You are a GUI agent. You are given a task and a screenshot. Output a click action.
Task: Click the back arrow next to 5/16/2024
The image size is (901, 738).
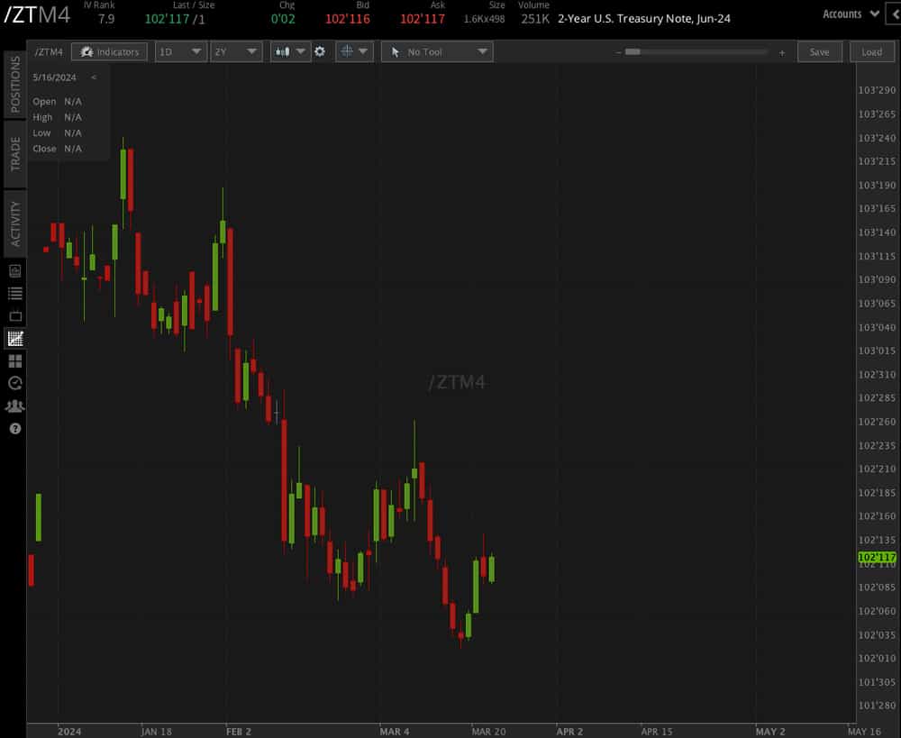click(94, 78)
